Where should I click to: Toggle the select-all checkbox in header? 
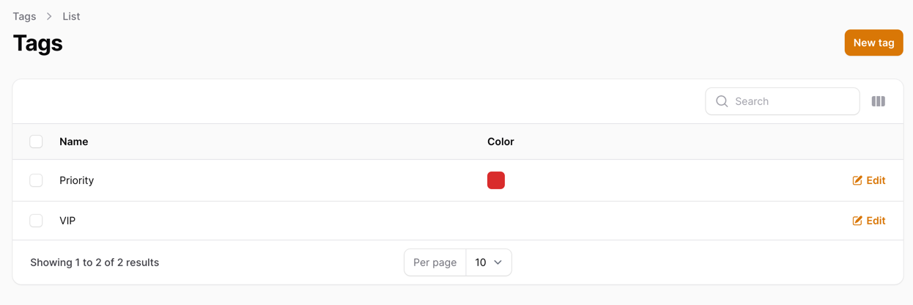pyautogui.click(x=36, y=142)
